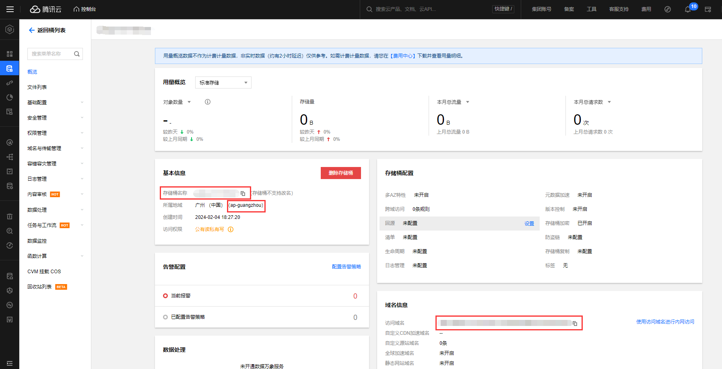The image size is (722, 369).
Task: Click 使用访问域名进行内网访问 link
Action: (665, 322)
